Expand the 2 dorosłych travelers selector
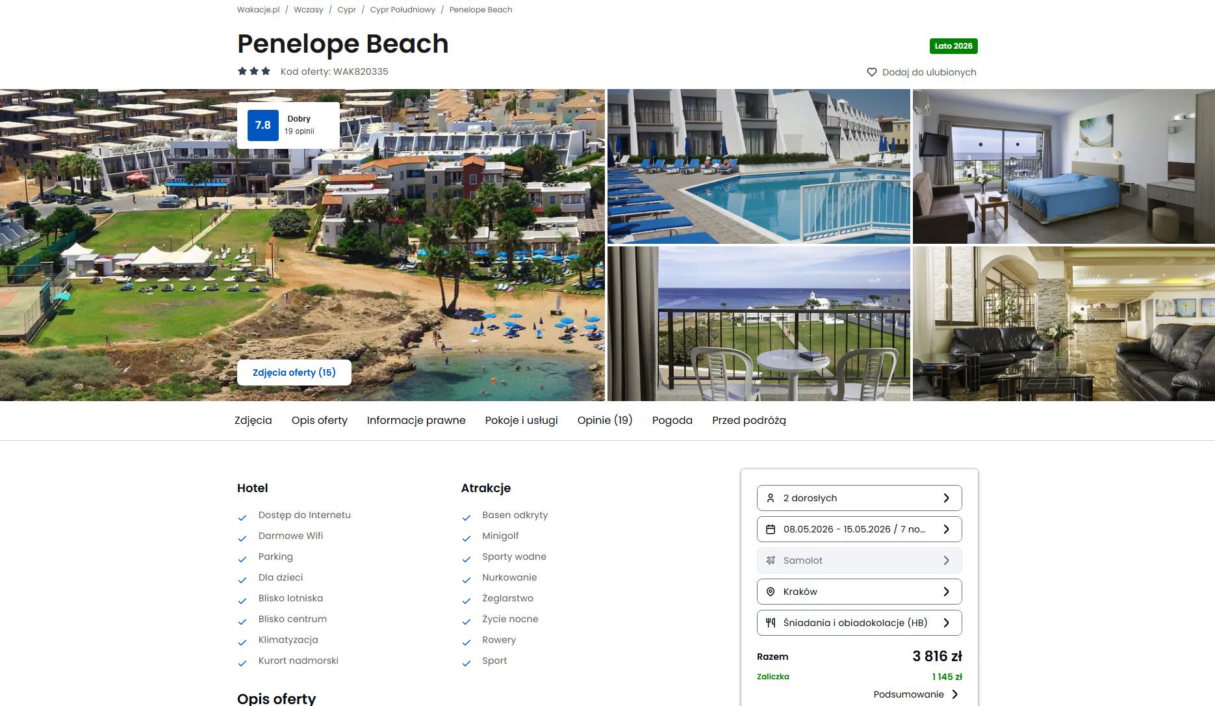The width and height of the screenshot is (1215, 706). pos(859,498)
